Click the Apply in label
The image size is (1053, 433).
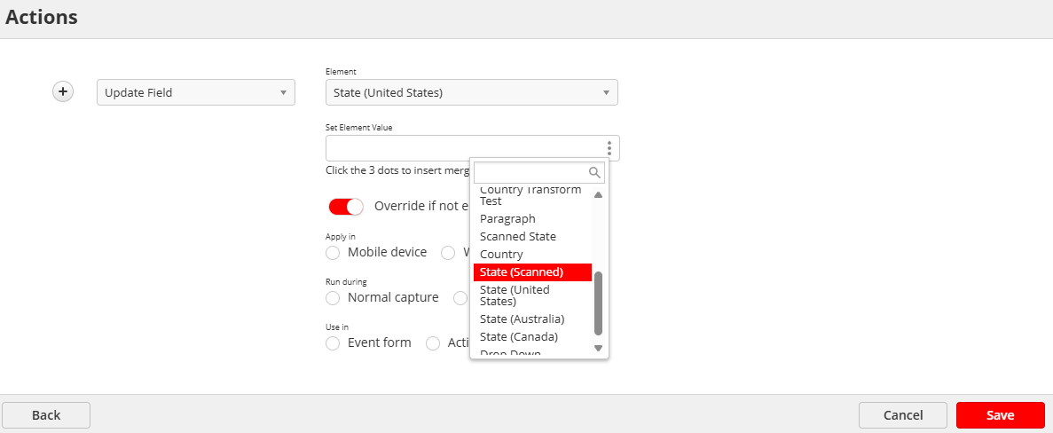pos(341,237)
